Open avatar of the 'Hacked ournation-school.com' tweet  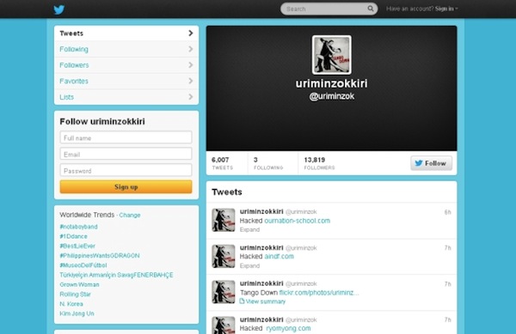pos(224,220)
